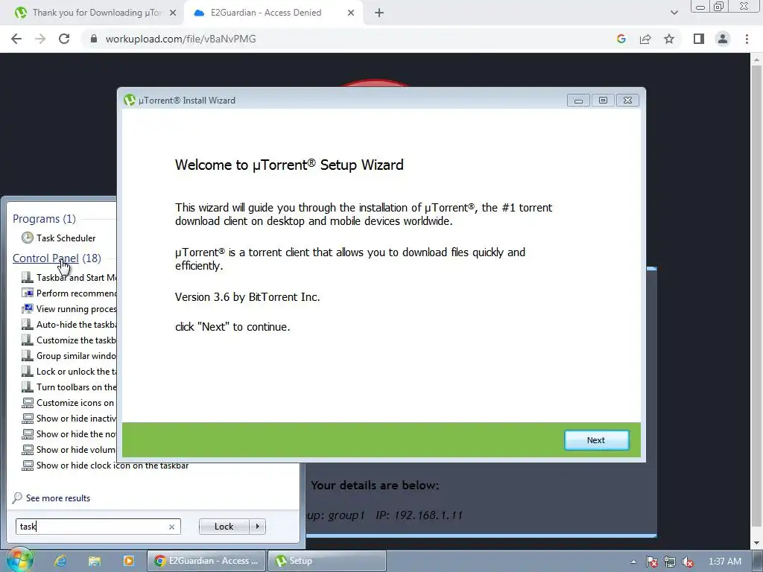Go back using Chrome's back arrow
Viewport: 763px width, 572px height.
coord(16,39)
